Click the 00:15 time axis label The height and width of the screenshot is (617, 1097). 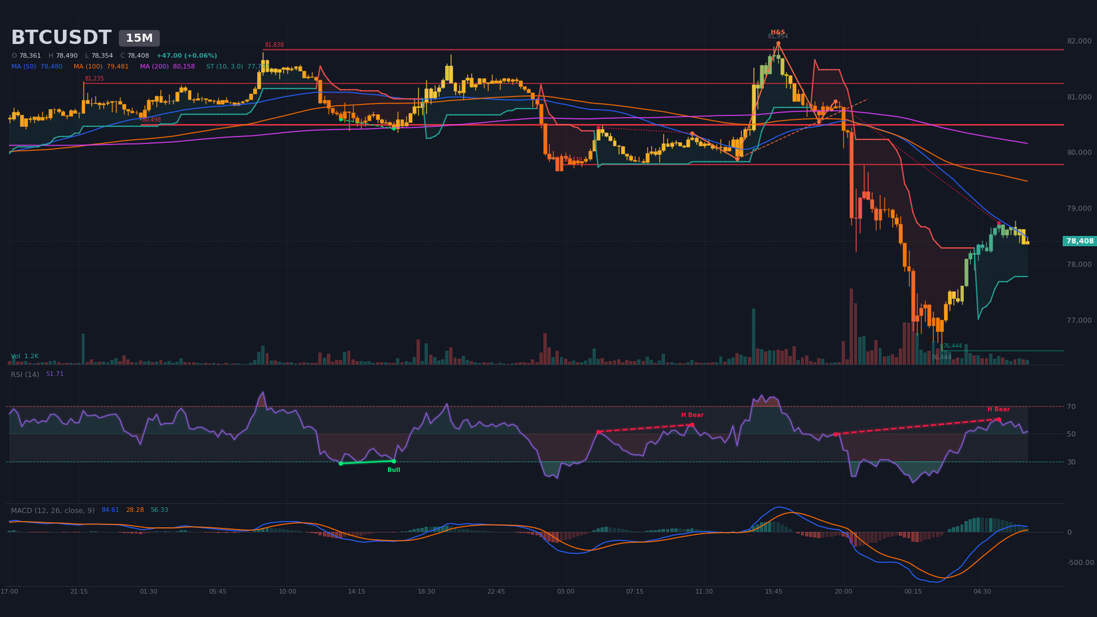(x=913, y=592)
